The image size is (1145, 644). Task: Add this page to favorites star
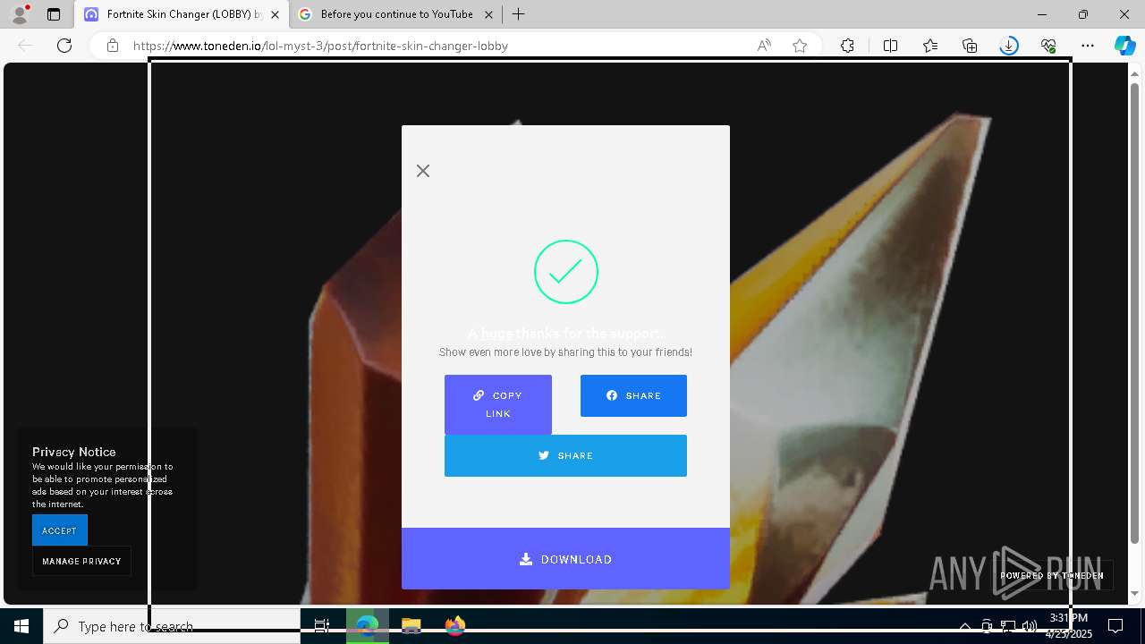(800, 46)
